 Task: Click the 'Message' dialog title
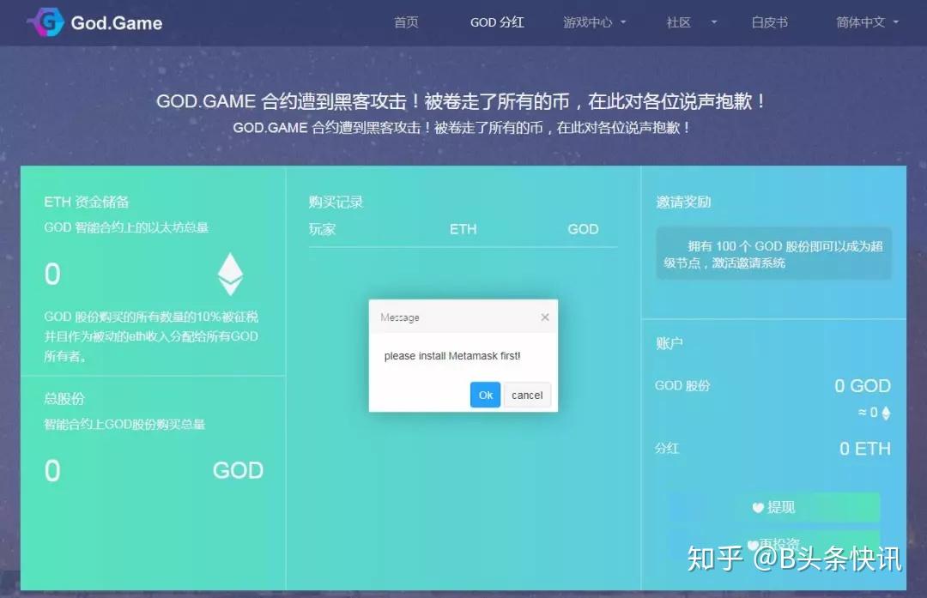pyautogui.click(x=400, y=317)
